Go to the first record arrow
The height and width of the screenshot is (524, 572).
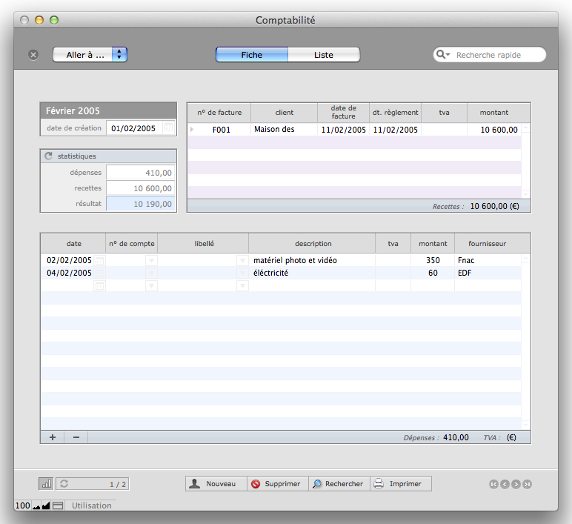click(493, 484)
